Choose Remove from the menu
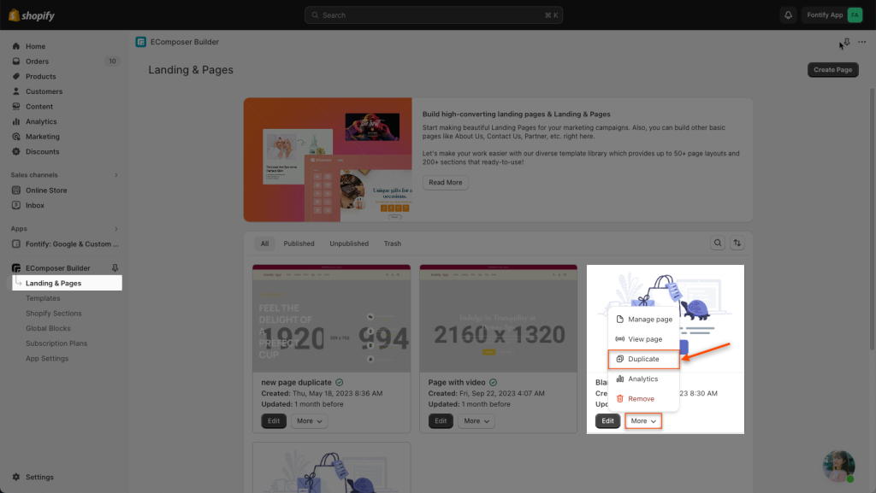The height and width of the screenshot is (493, 876). pyautogui.click(x=643, y=399)
